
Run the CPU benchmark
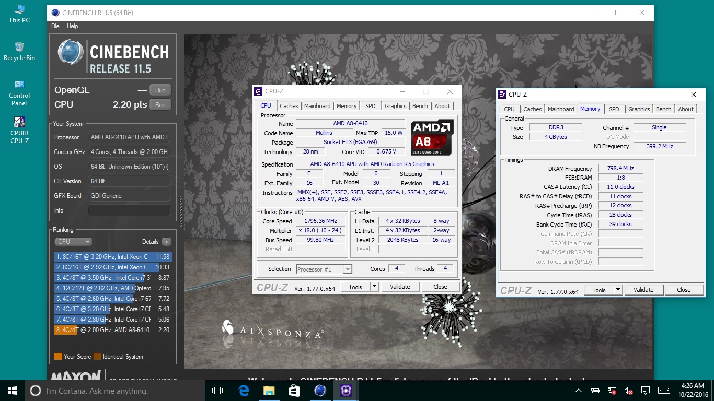coord(160,105)
